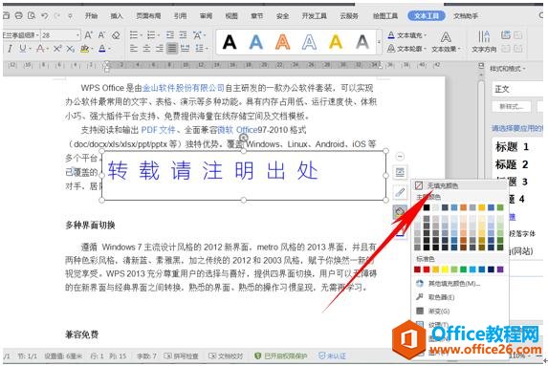Pick yellow swatch in standard colors
This screenshot has width=548, height=366.
[x=445, y=269]
